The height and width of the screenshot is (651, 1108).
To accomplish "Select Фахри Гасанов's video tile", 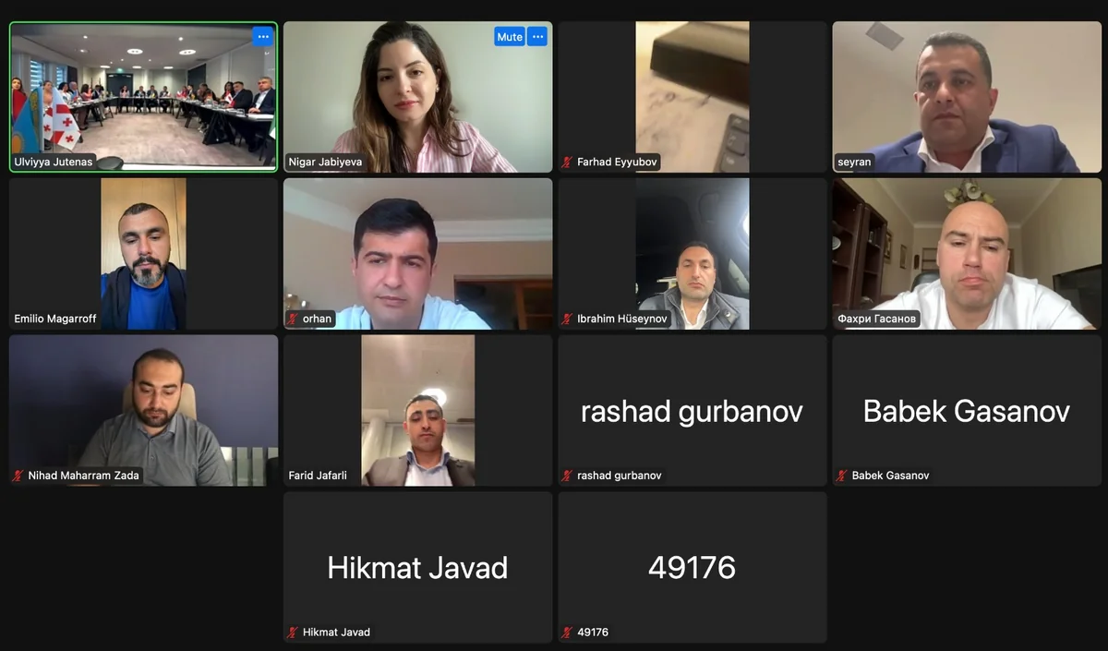I will point(967,254).
